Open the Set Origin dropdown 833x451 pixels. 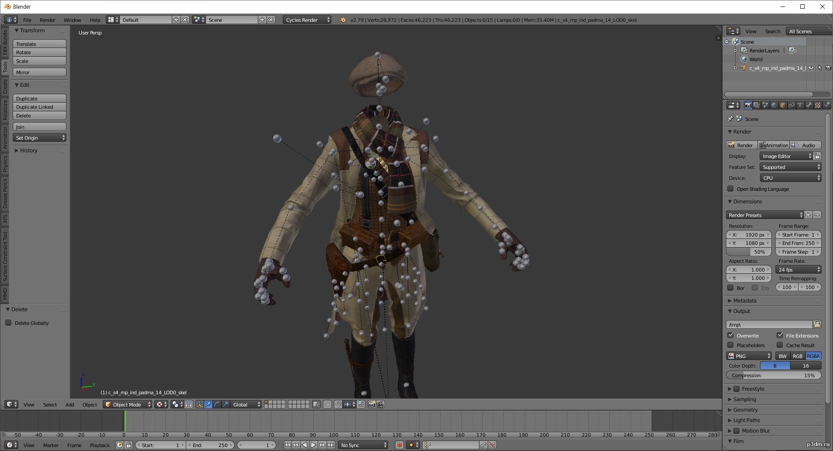pyautogui.click(x=39, y=138)
